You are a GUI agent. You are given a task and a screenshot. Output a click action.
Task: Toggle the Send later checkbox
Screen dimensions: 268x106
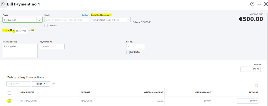[x=46, y=26]
